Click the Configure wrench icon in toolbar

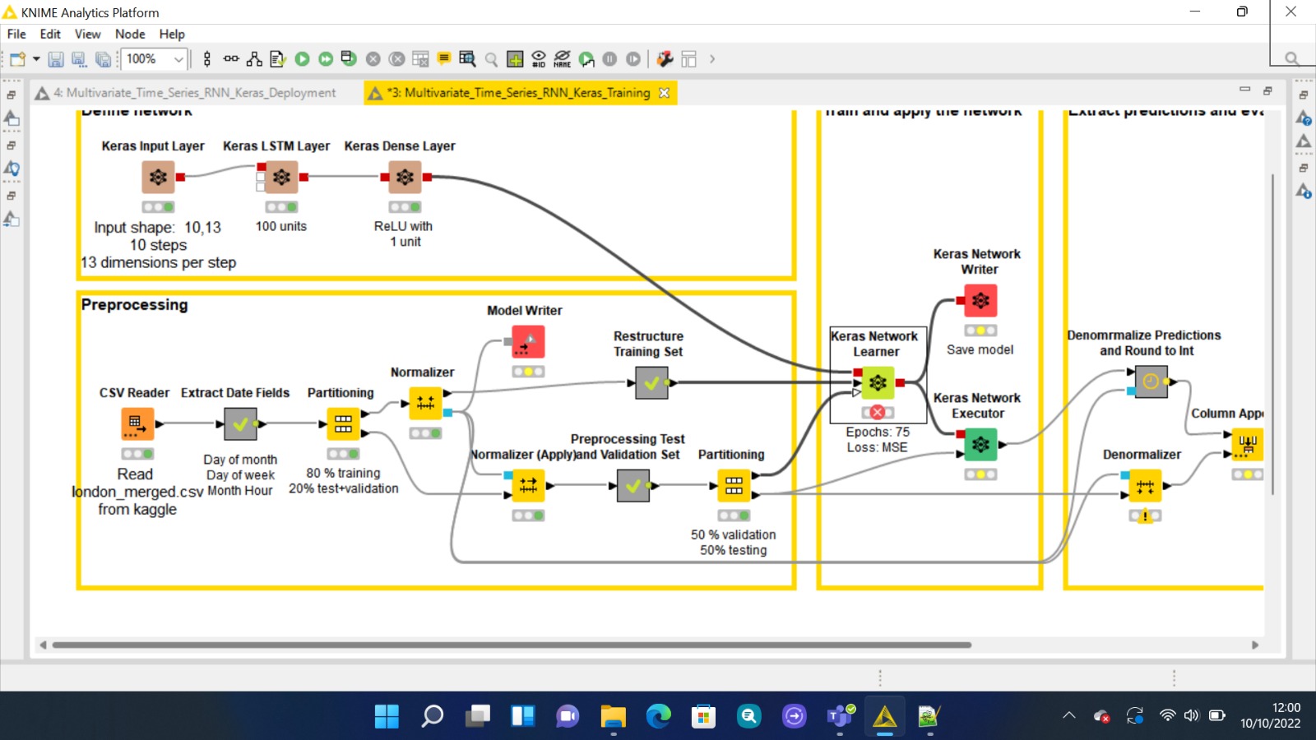click(665, 59)
